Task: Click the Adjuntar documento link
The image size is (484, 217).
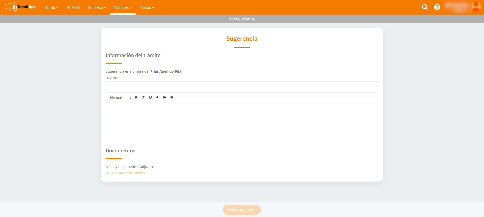Action: (x=128, y=173)
